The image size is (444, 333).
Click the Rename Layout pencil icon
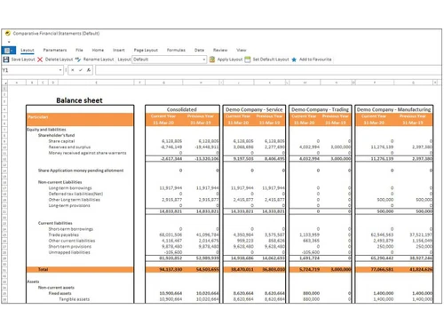click(78, 59)
